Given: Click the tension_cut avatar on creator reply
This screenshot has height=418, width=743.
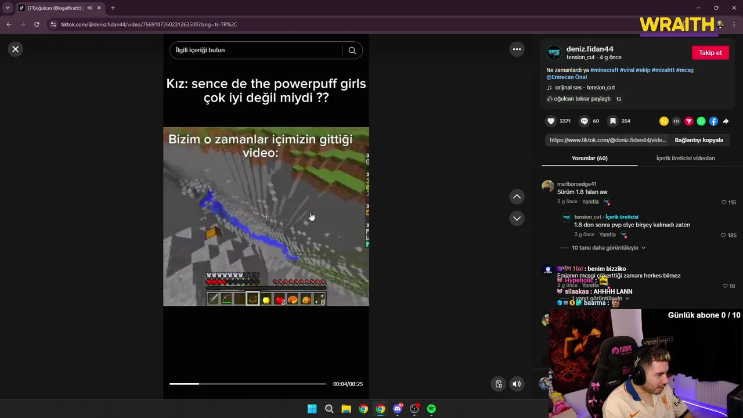Looking at the screenshot, I should 567,218.
